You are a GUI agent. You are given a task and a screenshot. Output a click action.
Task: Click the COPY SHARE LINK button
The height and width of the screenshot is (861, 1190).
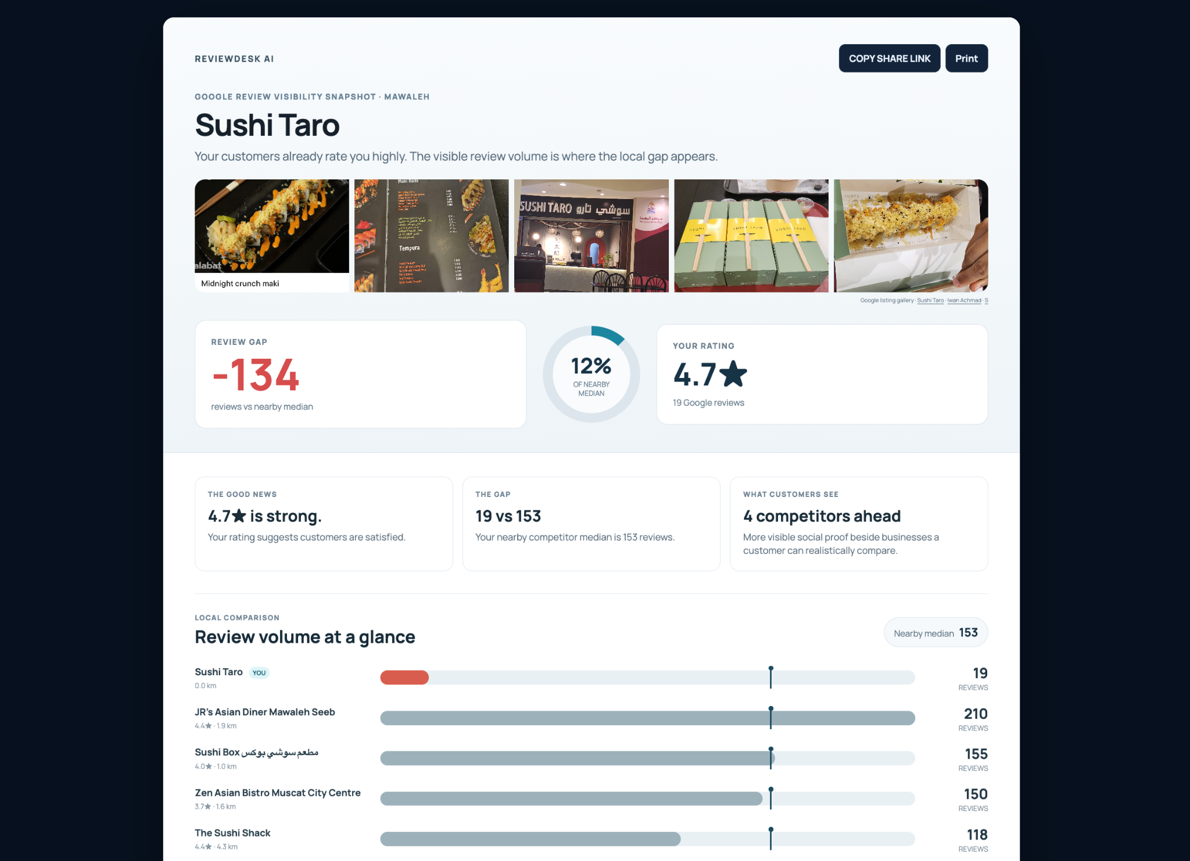click(x=889, y=59)
